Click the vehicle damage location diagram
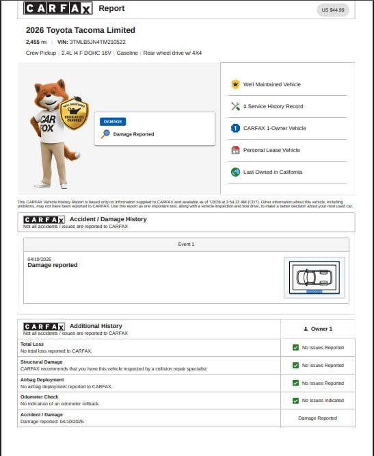Screen dimensions: 374x456 (315, 277)
